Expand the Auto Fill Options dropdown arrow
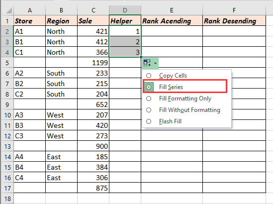273x204 pixels. 155,63
